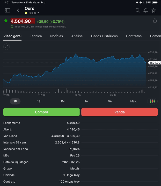
Task: Tap the red Venda button
Action: click(x=119, y=112)
